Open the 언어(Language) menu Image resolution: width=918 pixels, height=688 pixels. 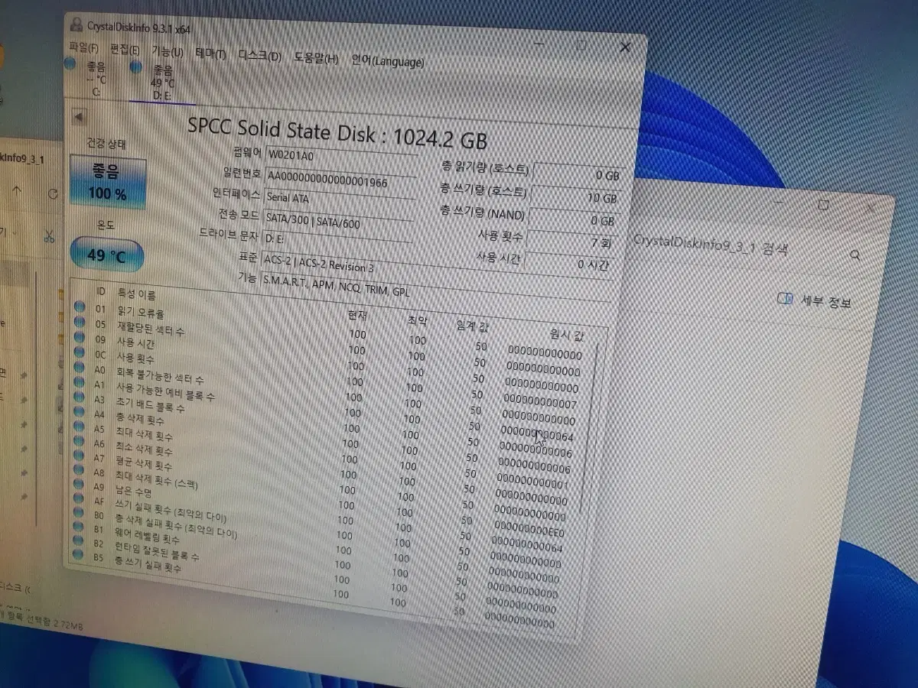pos(387,61)
